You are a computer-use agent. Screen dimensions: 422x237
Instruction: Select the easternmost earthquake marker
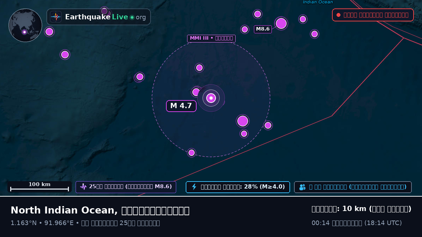coord(315,34)
